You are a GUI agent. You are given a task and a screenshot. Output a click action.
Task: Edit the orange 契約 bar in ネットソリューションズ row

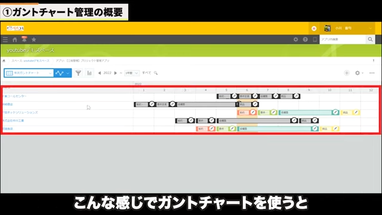coord(252,112)
